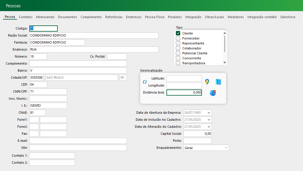The height and width of the screenshot is (171, 303).
Task: Open Data de Abertura da Empresa dropdown
Action: click(209, 113)
